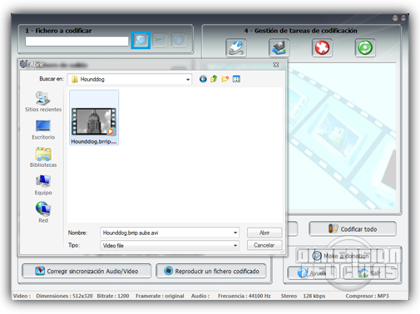
Task: Expand the Nombre filename dropdown
Action: tap(235, 233)
